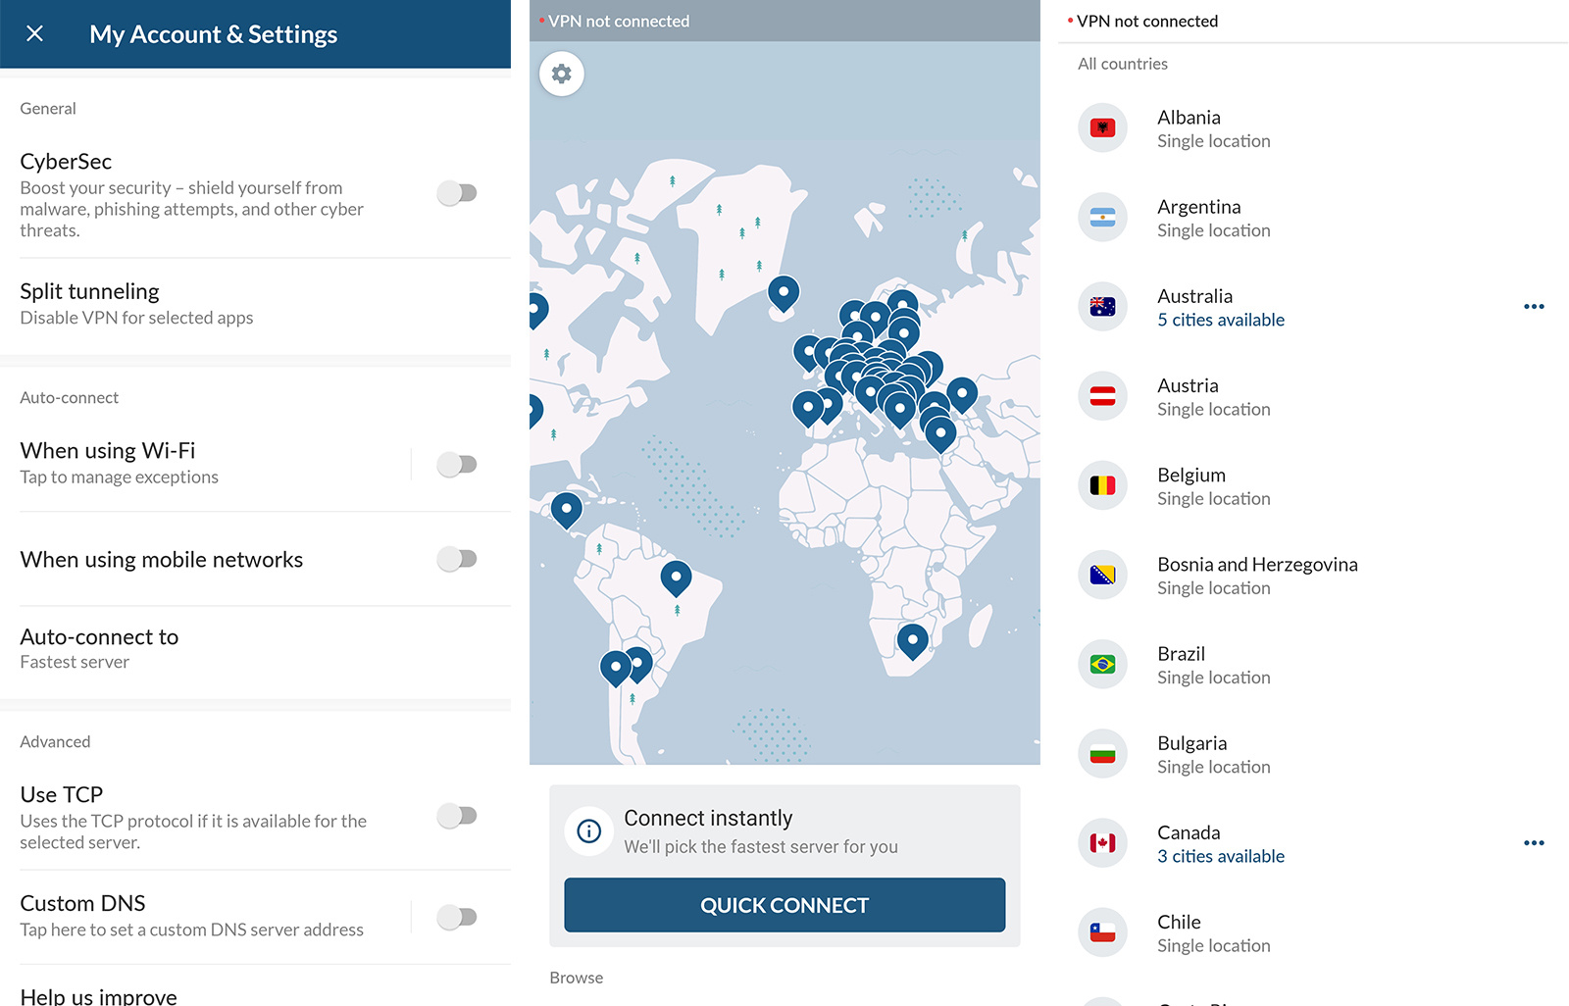The width and height of the screenshot is (1569, 1006).
Task: Tap the Chile server pin on map
Action: tap(616, 669)
